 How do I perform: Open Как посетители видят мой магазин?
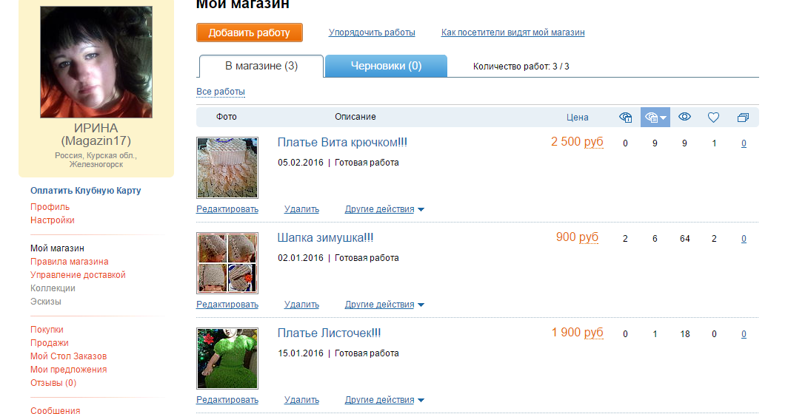click(512, 32)
